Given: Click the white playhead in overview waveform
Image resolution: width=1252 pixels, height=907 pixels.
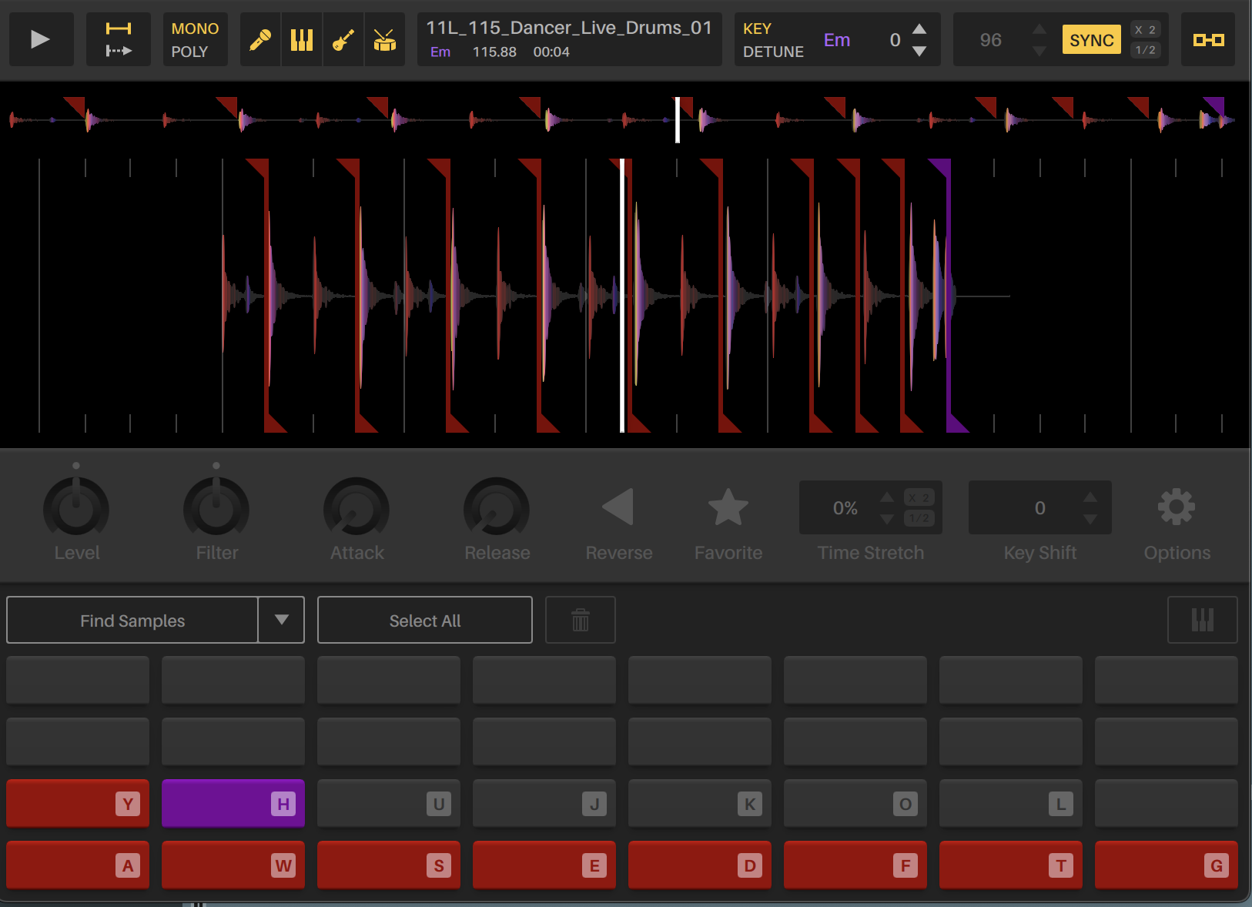Looking at the screenshot, I should pyautogui.click(x=678, y=119).
